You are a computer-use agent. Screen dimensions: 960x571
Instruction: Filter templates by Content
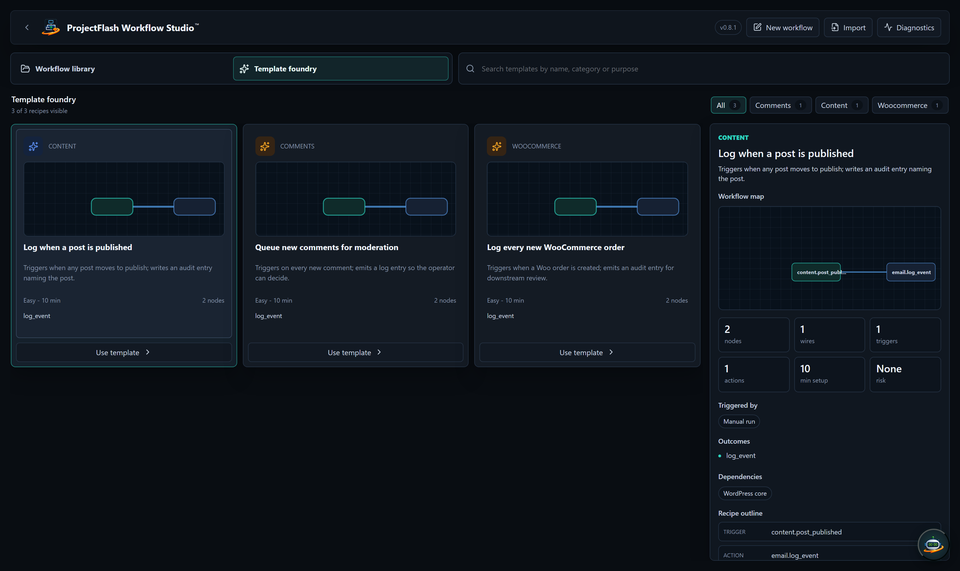(842, 105)
